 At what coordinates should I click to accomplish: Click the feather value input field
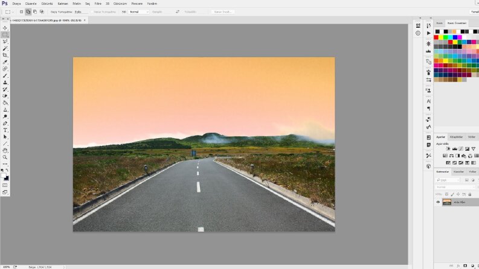[x=81, y=12]
